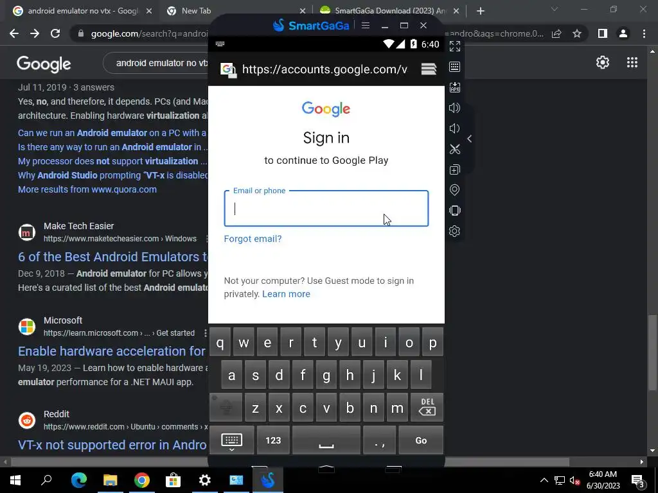Open File Explorer from taskbar
This screenshot has height=493, width=658.
111,480
